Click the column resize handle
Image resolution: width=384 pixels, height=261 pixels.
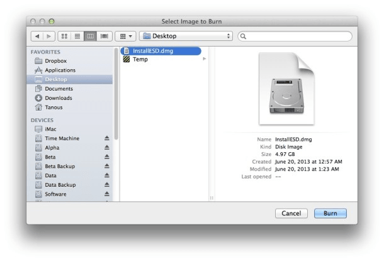point(212,198)
